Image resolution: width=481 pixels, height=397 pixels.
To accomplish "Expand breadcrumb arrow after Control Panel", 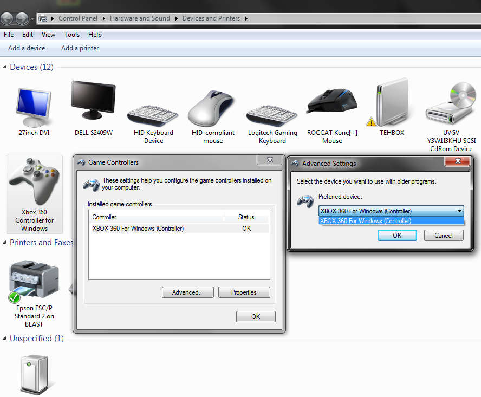I will tap(103, 19).
